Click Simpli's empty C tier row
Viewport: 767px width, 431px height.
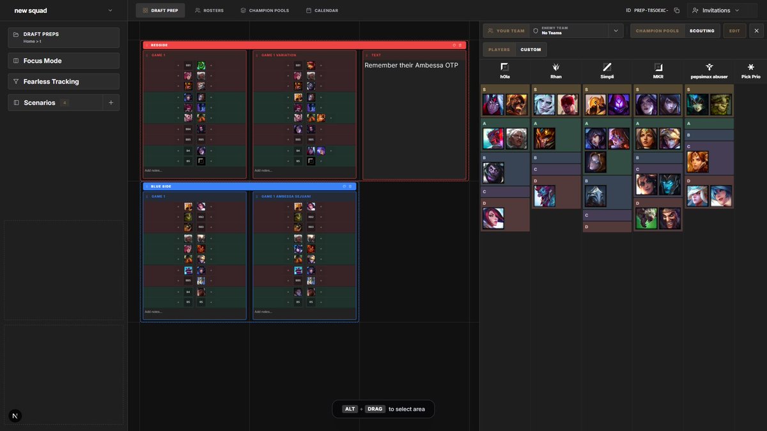[x=607, y=215]
